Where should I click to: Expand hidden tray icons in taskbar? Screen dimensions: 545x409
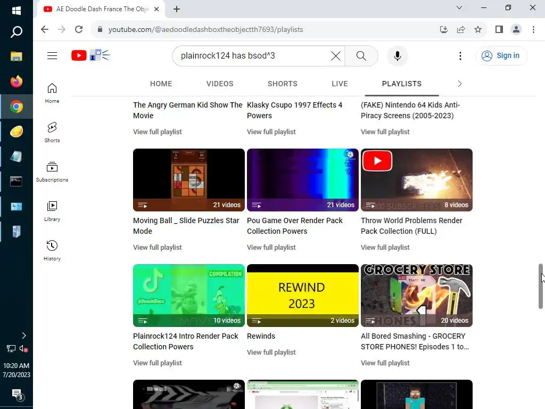tap(23, 336)
